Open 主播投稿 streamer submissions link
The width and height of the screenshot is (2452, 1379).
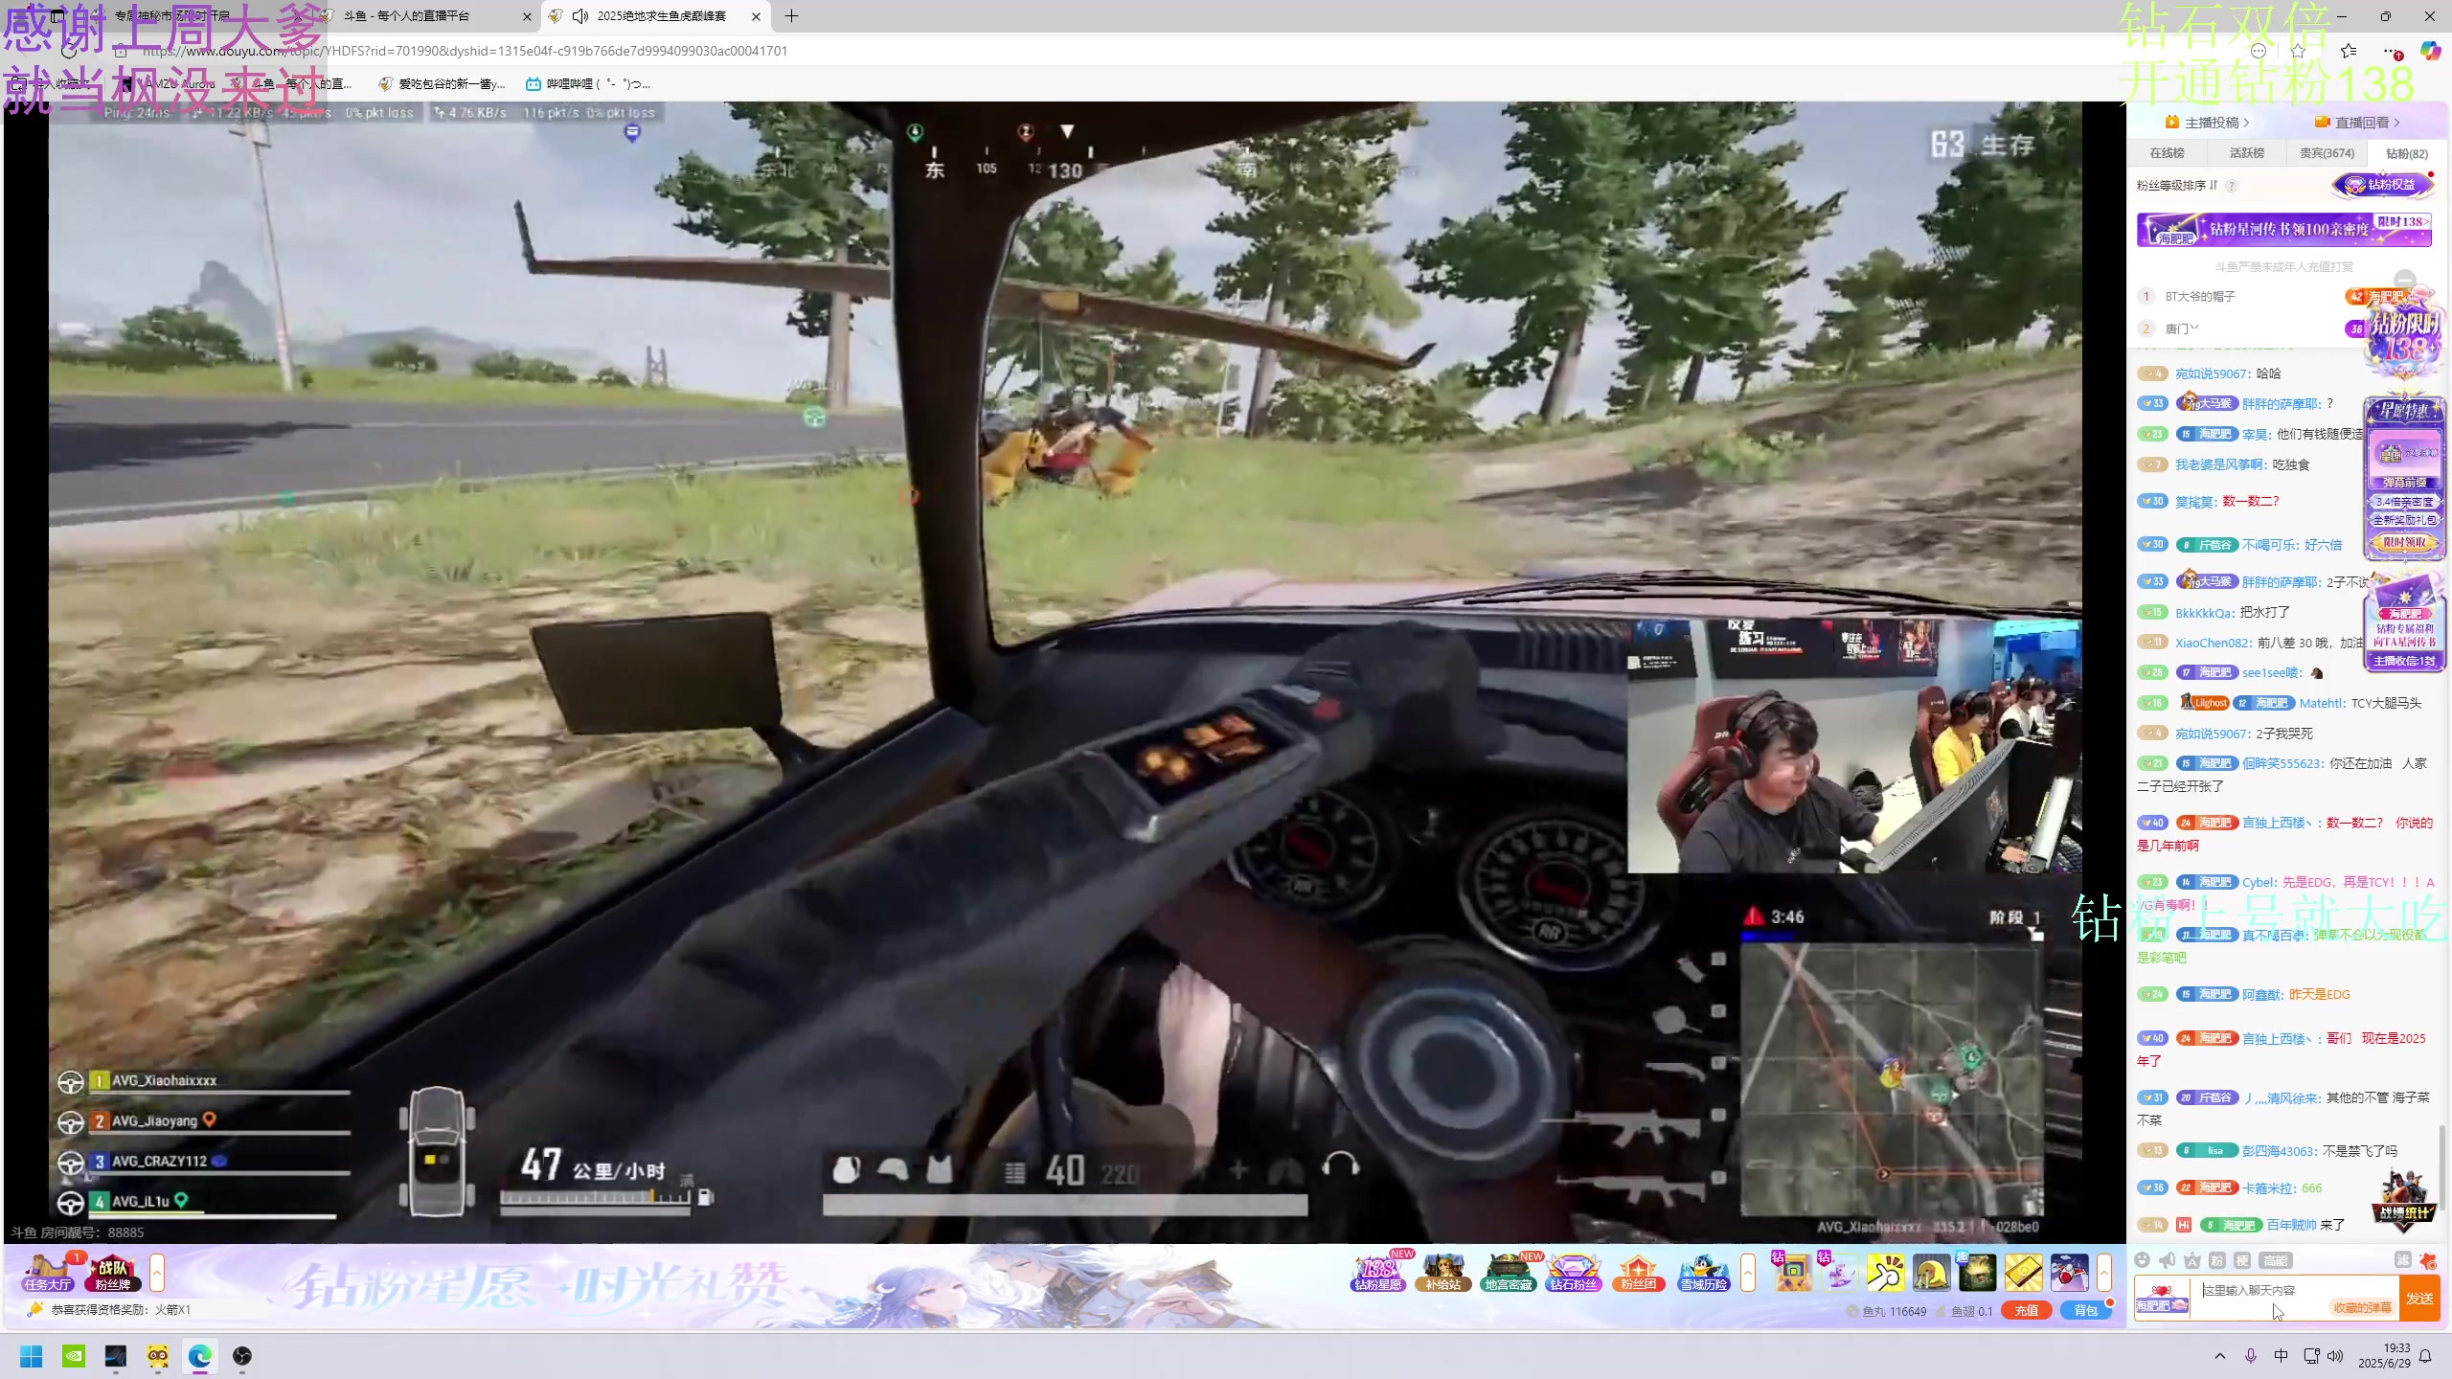tap(2209, 123)
